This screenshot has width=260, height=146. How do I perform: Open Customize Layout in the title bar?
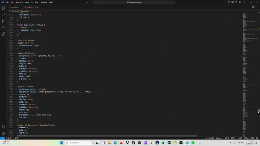[240, 2]
